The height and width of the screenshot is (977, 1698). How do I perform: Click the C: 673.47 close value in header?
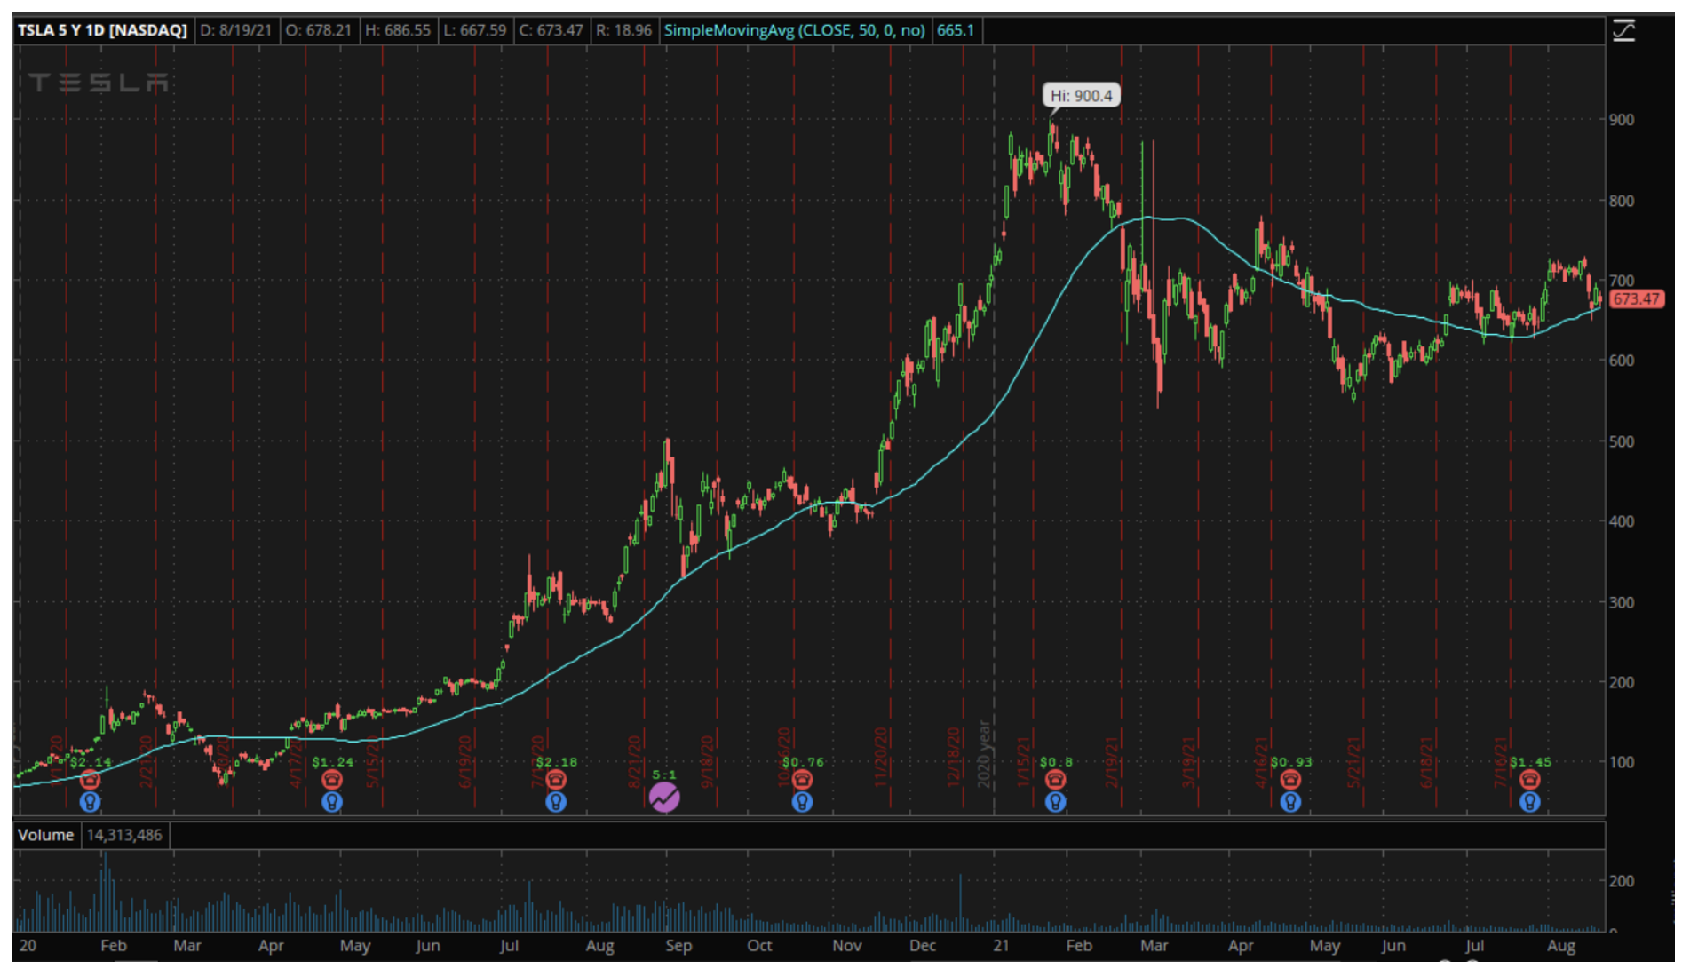click(x=551, y=30)
